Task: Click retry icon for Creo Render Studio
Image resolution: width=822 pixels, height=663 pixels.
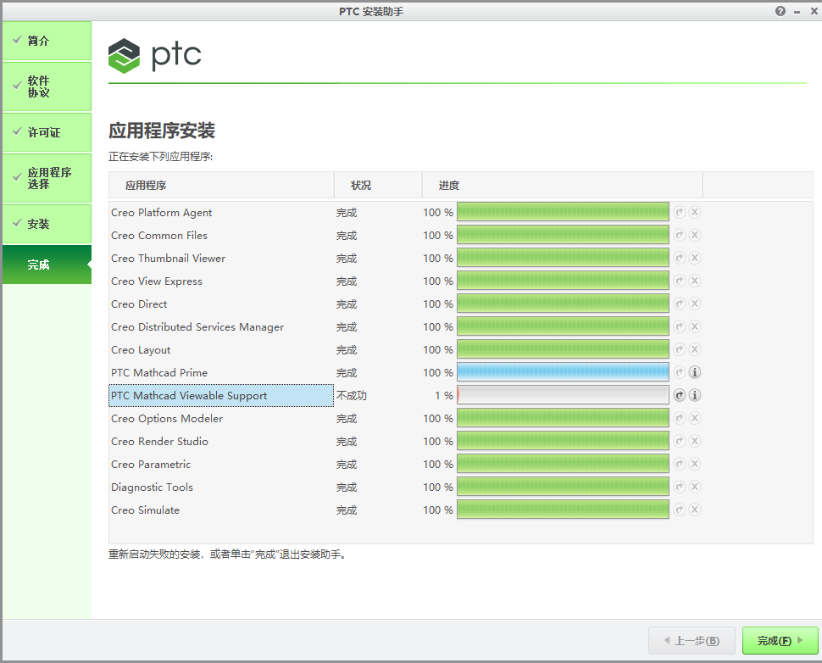Action: pos(680,441)
